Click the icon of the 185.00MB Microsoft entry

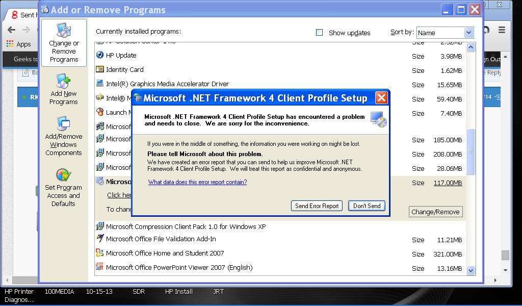point(100,139)
